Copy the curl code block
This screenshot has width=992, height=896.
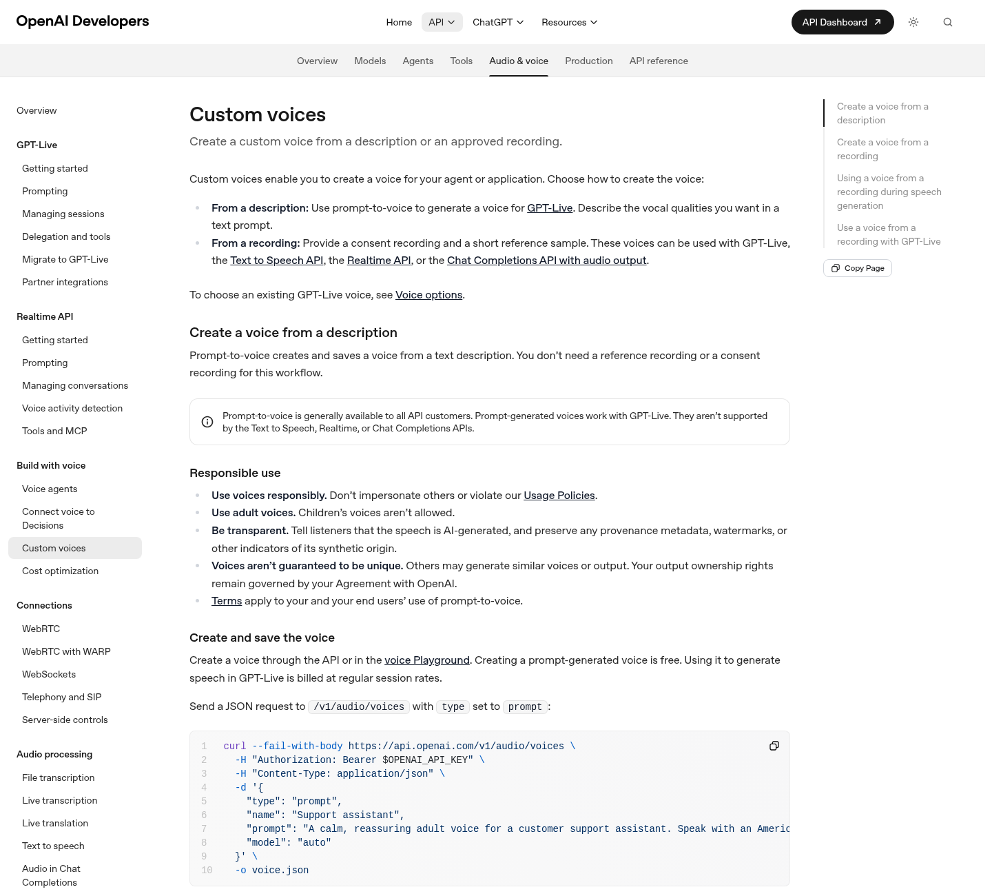tap(774, 746)
